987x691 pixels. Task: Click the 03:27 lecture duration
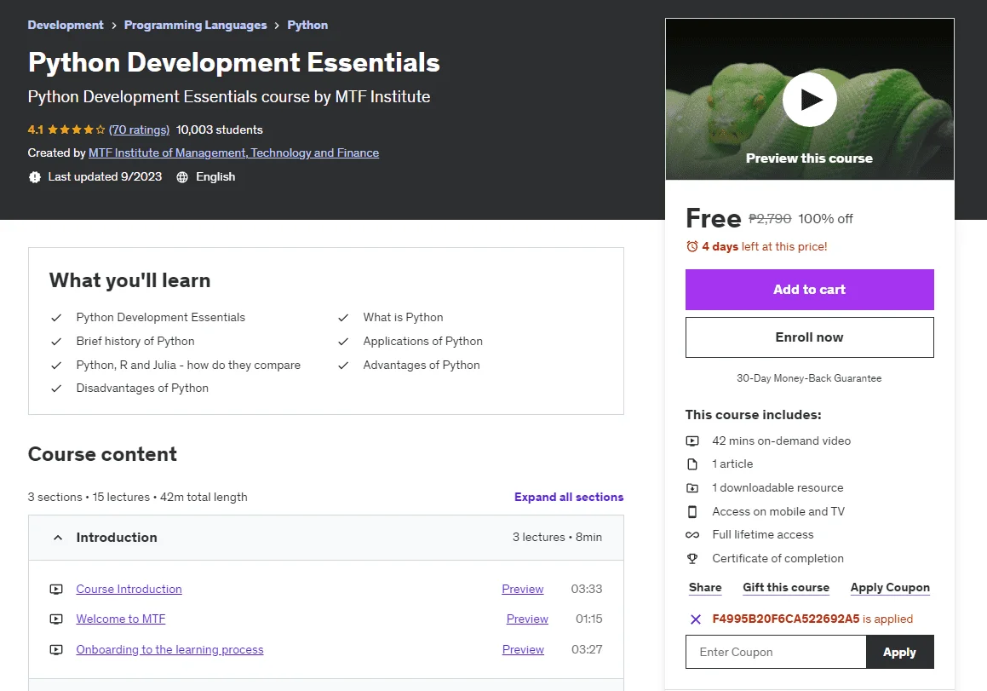point(587,649)
